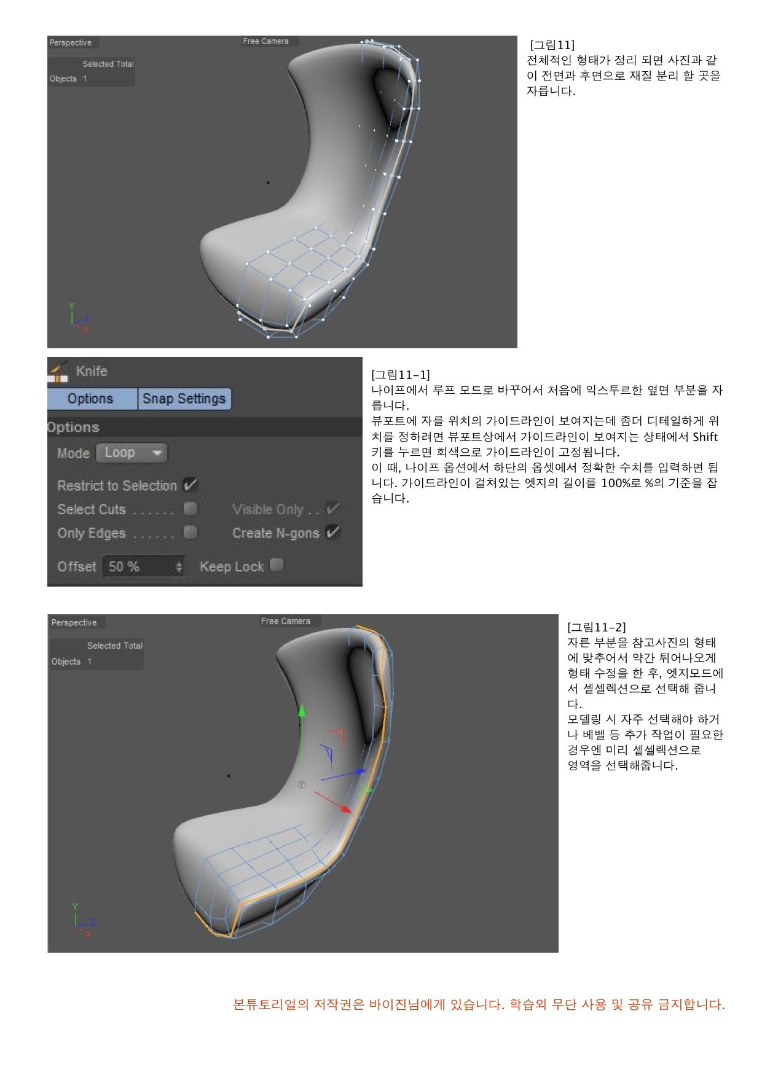The width and height of the screenshot is (762, 1078).
Task: Enable the Keep Lock checkbox
Action: [x=277, y=564]
